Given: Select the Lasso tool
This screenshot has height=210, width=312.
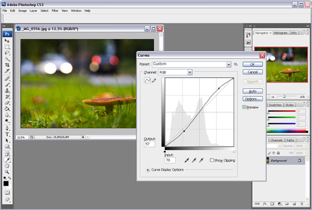Looking at the screenshot, I should point(7,53).
